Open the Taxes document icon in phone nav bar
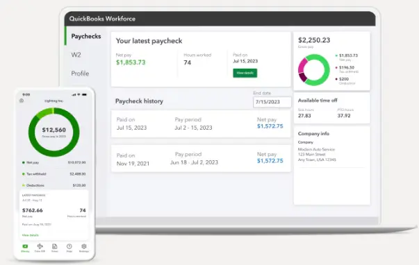The image size is (419, 265). tap(54, 246)
